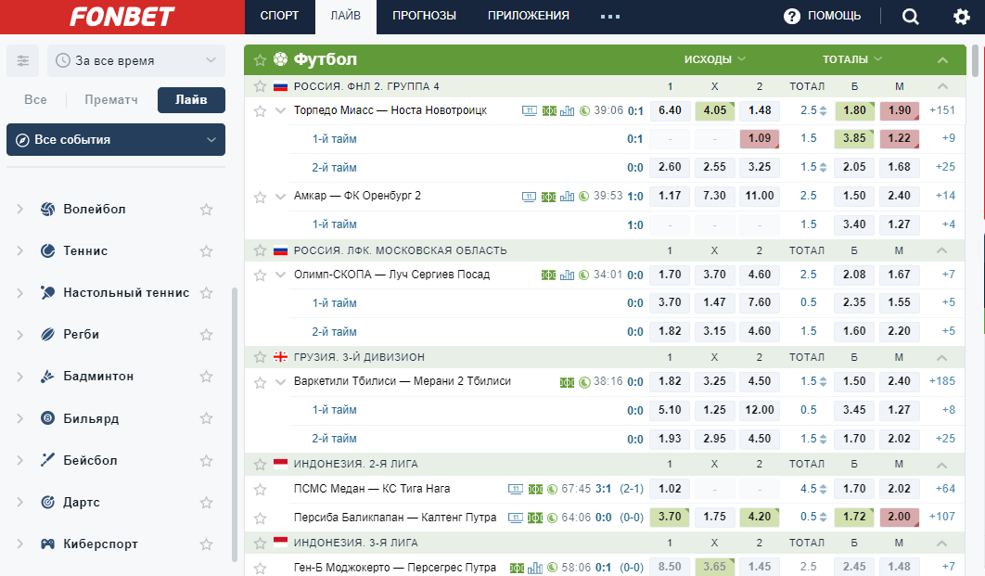This screenshot has width=985, height=576.
Task: Add Теннис to favorites via star
Action: tap(206, 251)
